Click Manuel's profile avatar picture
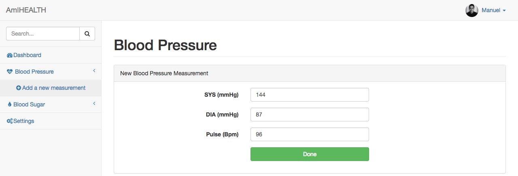Image resolution: width=518 pixels, height=176 pixels. [472, 11]
